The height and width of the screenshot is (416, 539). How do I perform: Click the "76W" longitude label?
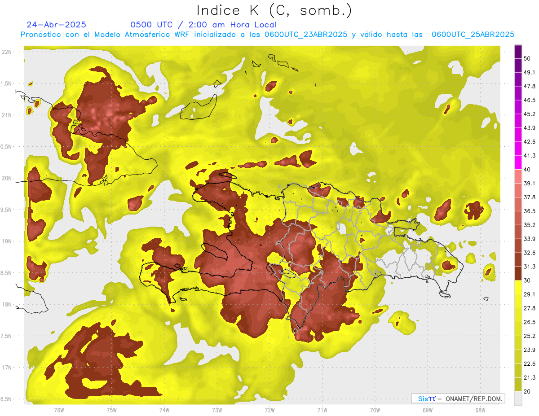point(59,410)
